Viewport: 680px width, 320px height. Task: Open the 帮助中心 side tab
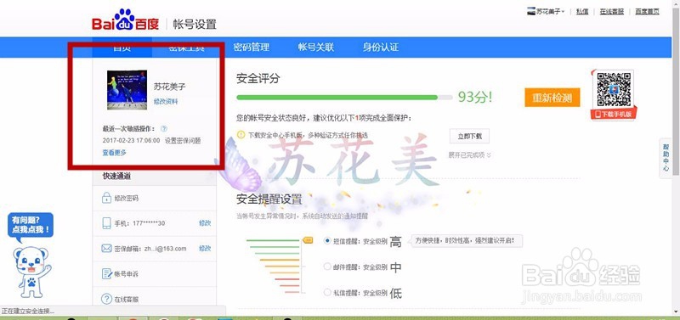(666, 158)
